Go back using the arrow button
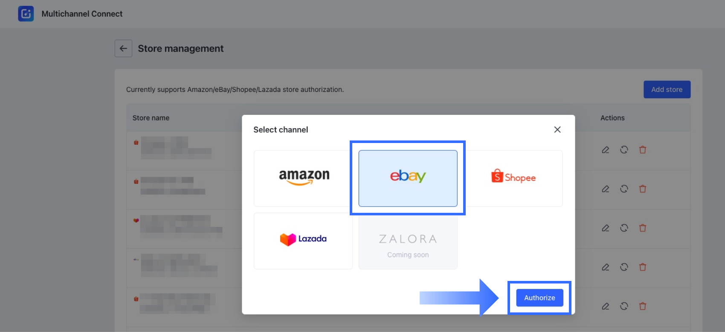The image size is (725, 332). pos(123,49)
